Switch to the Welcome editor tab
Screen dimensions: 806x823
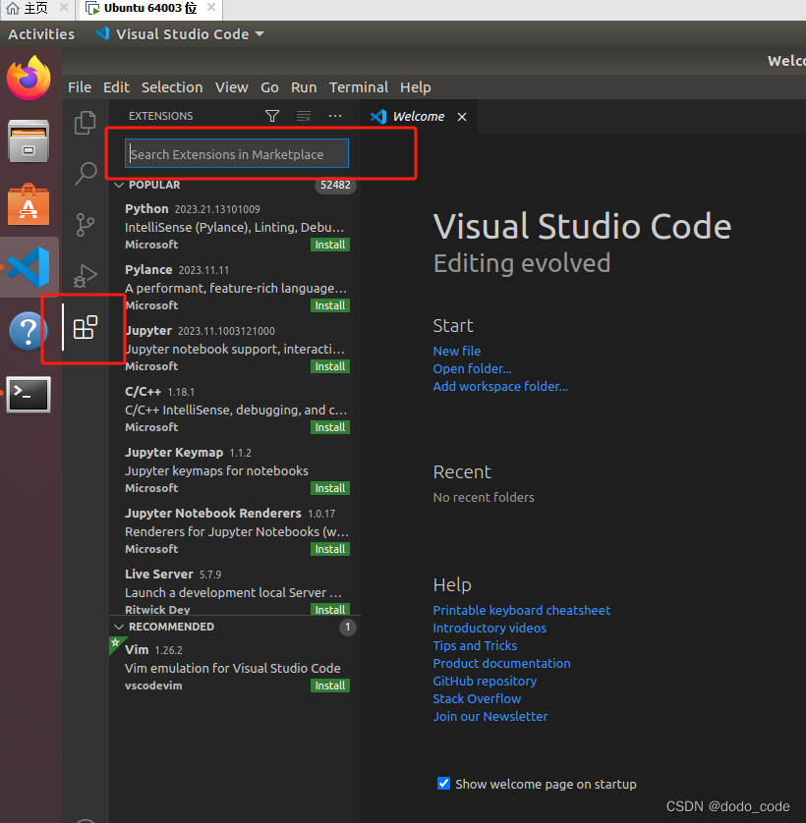coord(419,117)
